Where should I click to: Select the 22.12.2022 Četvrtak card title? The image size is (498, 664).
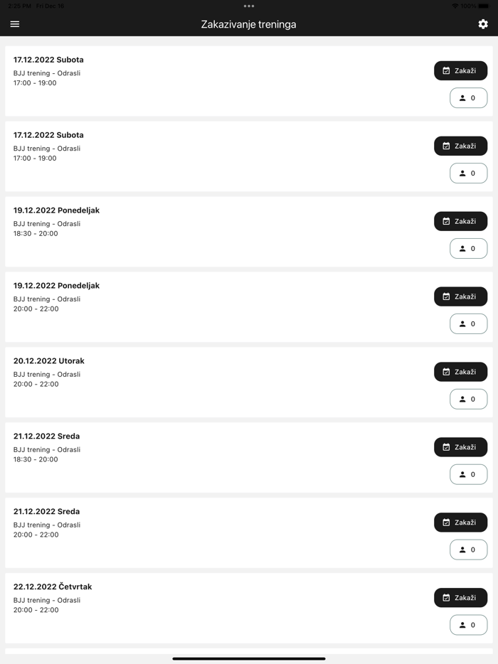click(x=53, y=587)
